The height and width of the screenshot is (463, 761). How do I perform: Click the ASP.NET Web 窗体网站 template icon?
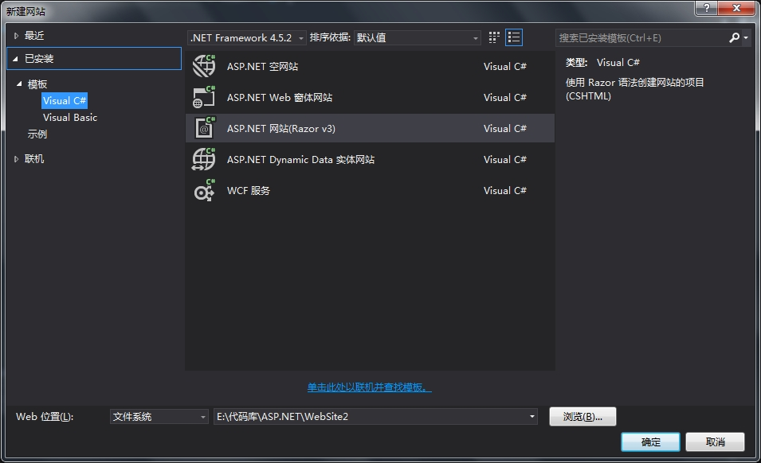coord(204,97)
